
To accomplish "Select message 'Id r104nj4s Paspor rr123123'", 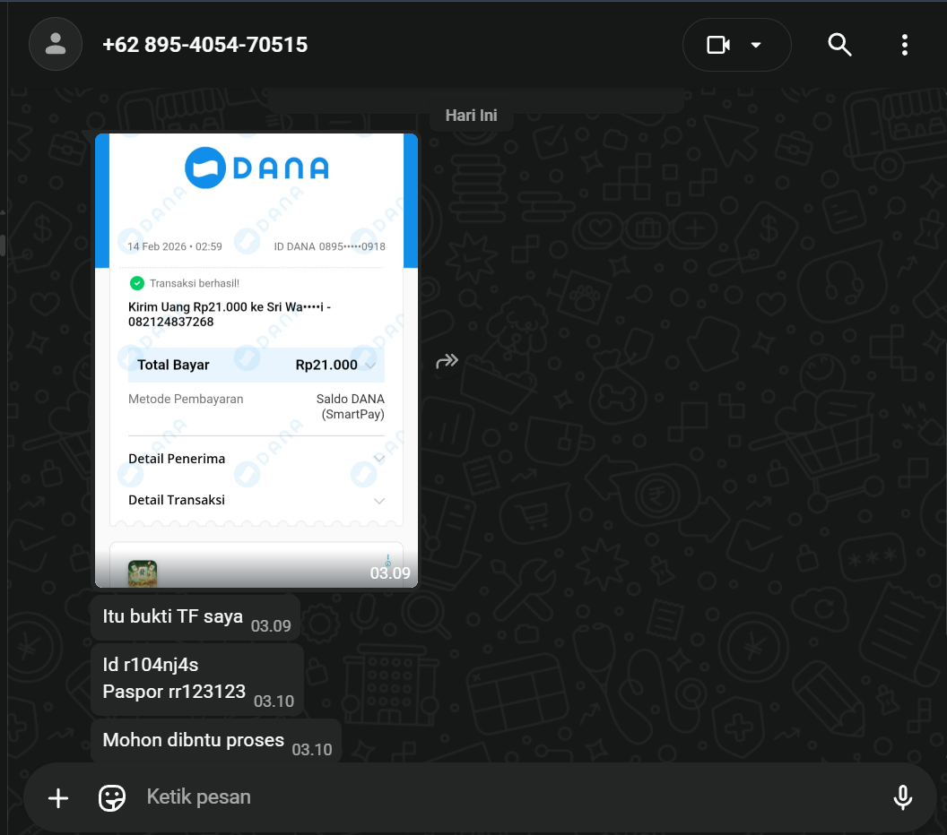I will click(197, 679).
